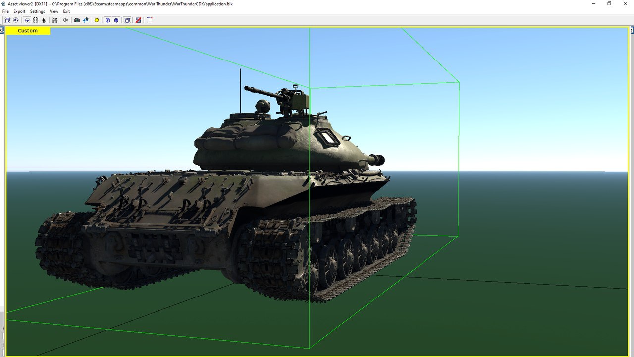Restore down the Asset viewer2 window
This screenshot has width=634, height=357.
(609, 4)
